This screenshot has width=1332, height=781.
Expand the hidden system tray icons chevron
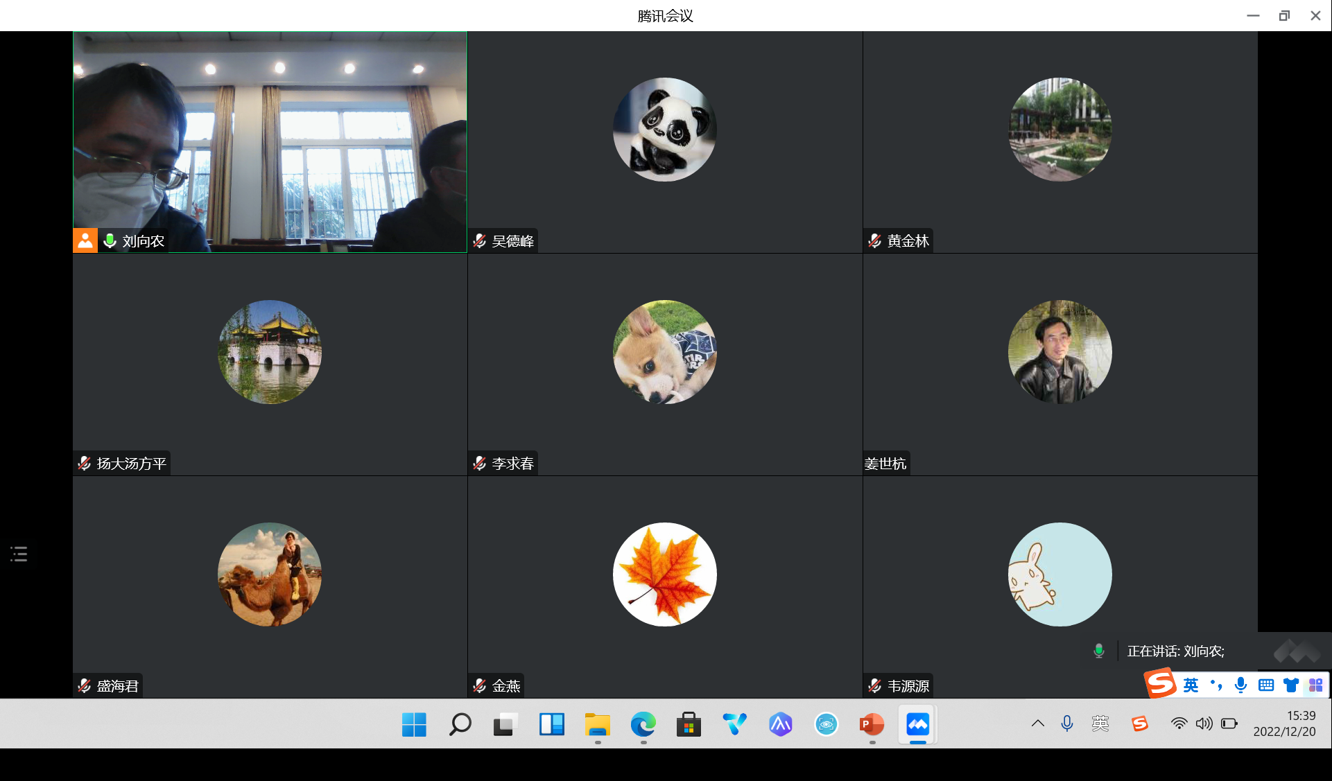[1037, 723]
